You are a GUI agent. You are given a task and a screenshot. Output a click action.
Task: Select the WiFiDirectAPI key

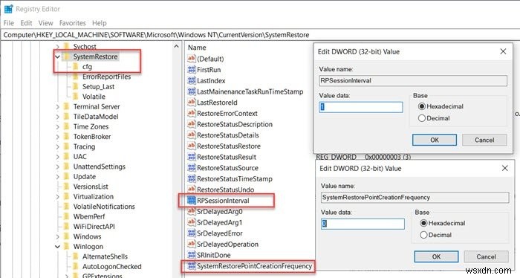pos(94,227)
